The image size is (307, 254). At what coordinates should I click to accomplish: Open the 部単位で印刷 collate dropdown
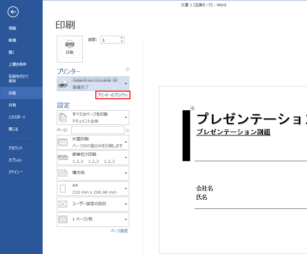click(93, 158)
